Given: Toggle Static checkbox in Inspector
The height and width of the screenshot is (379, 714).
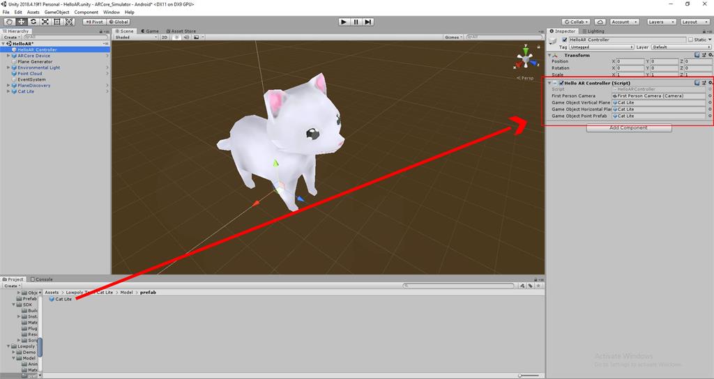Looking at the screenshot, I should tap(690, 40).
